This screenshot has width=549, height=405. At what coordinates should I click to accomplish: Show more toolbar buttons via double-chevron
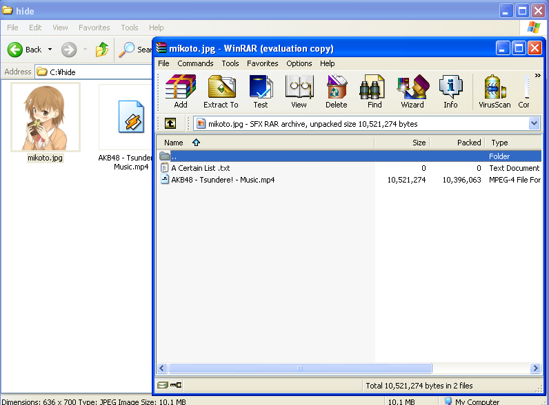click(x=537, y=76)
